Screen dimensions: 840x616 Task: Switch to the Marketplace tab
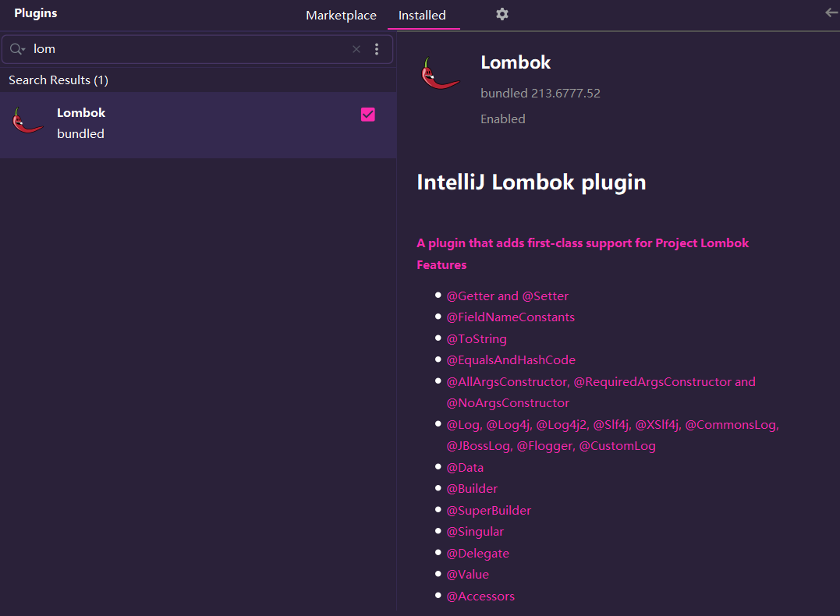point(342,16)
